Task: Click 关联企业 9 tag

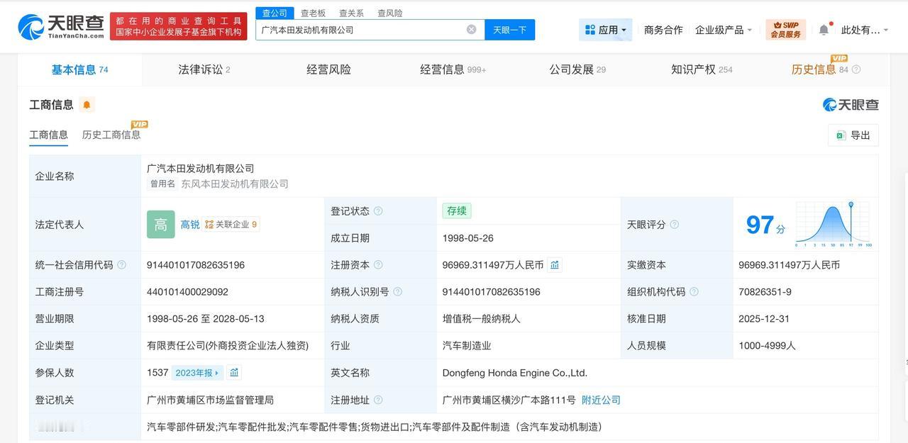Action: point(231,225)
